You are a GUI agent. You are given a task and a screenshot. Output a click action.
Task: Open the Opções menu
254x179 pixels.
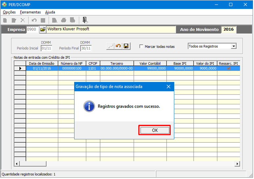point(9,12)
